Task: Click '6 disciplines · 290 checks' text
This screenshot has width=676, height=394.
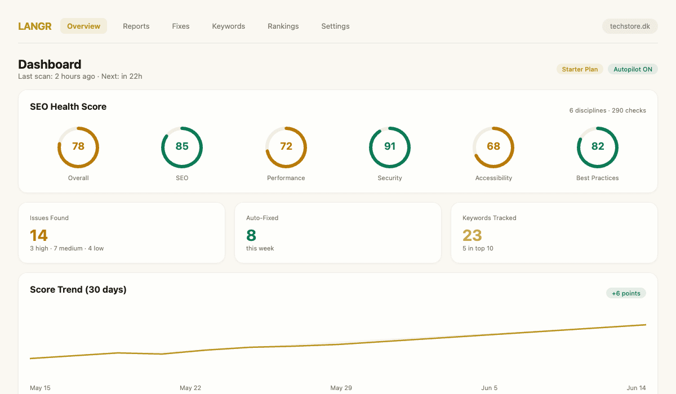Action: (608, 110)
